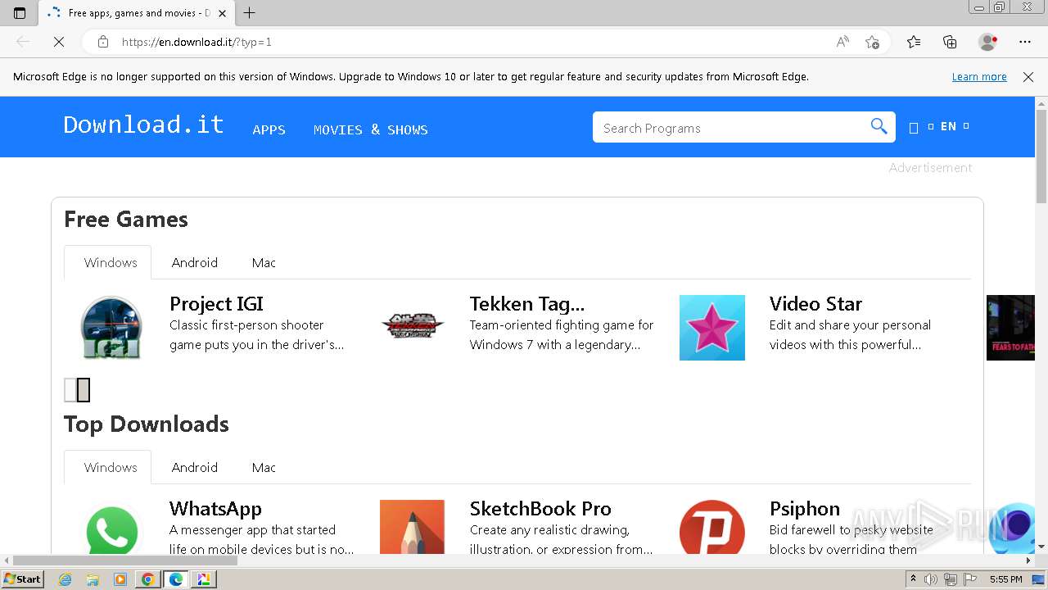Open the Tekken Tag... title link
The image size is (1048, 590).
pos(527,304)
